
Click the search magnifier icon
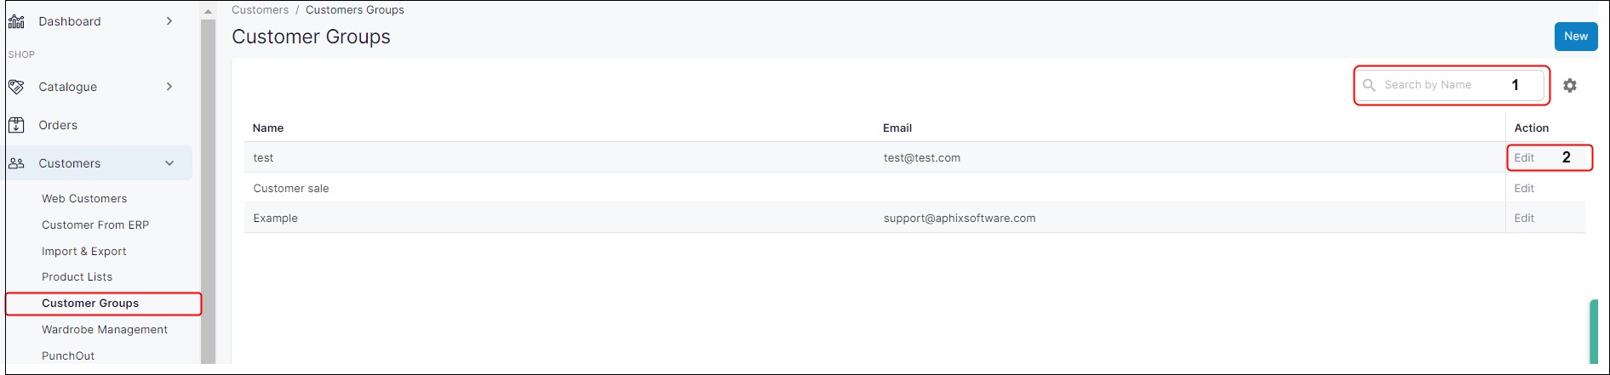pos(1369,85)
